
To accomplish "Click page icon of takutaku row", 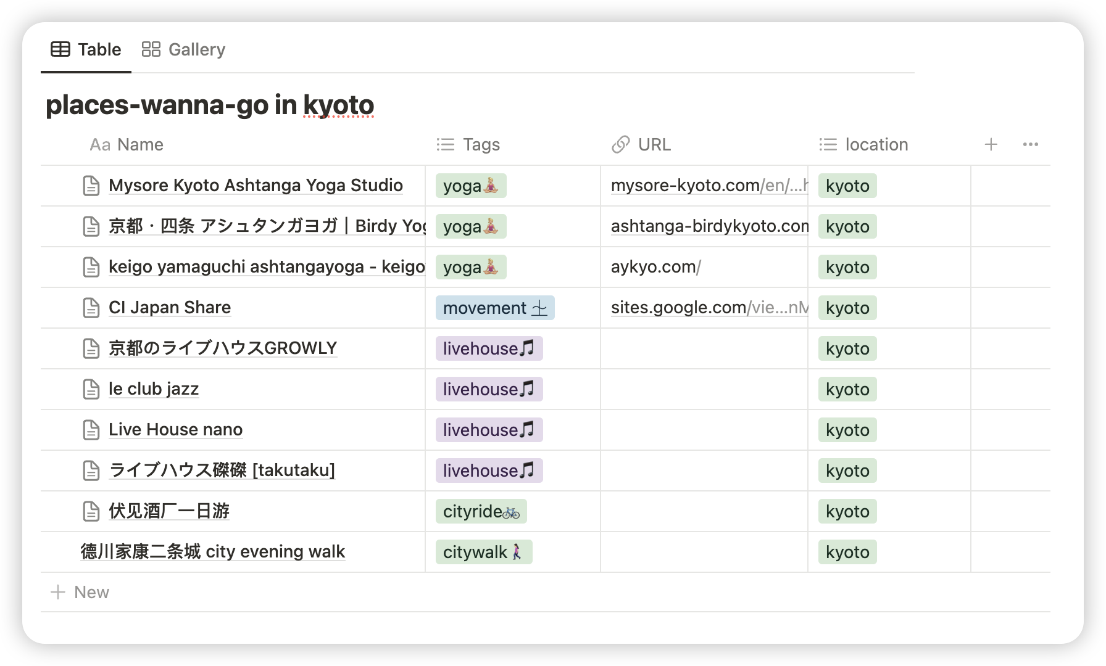I will [91, 471].
